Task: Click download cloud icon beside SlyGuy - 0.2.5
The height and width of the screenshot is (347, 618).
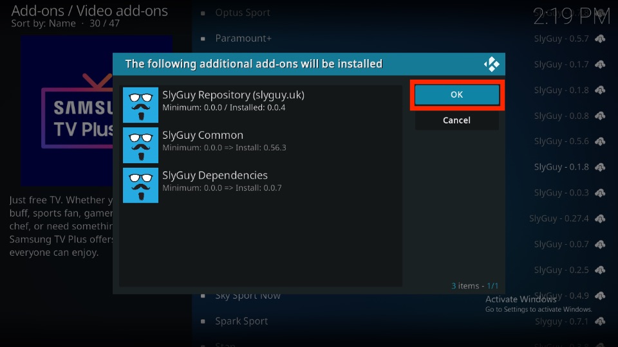Action: click(x=600, y=270)
